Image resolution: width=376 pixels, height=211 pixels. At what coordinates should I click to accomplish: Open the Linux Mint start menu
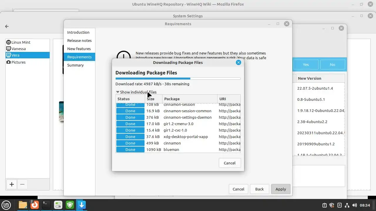[x=6, y=205]
